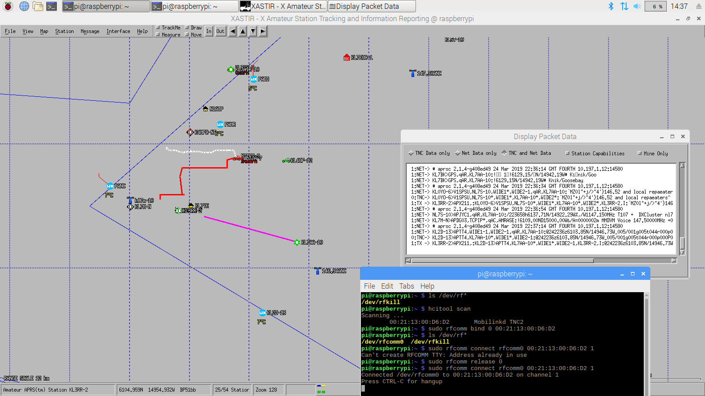Check the Station Capabilities checkbox
The width and height of the screenshot is (705, 396).
coord(568,153)
